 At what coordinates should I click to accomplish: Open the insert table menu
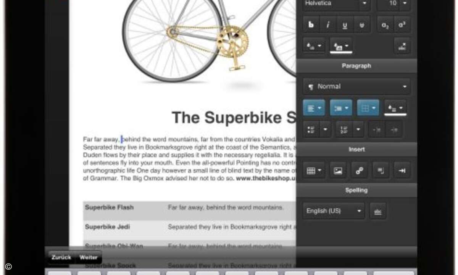[314, 171]
